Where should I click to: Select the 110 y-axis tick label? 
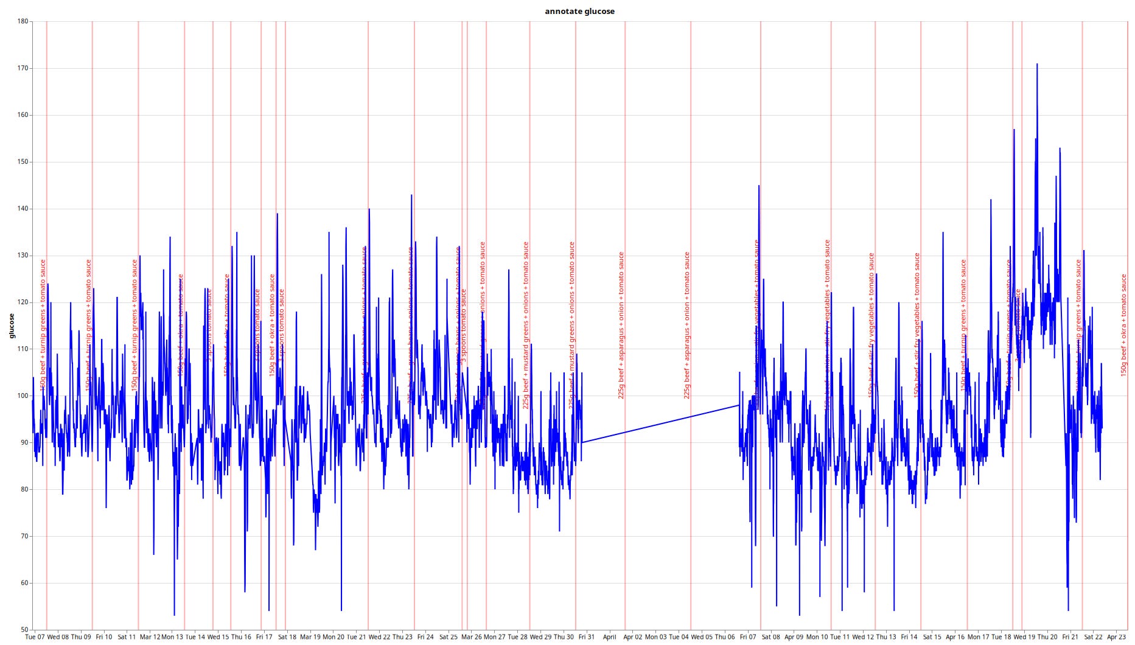tap(23, 349)
